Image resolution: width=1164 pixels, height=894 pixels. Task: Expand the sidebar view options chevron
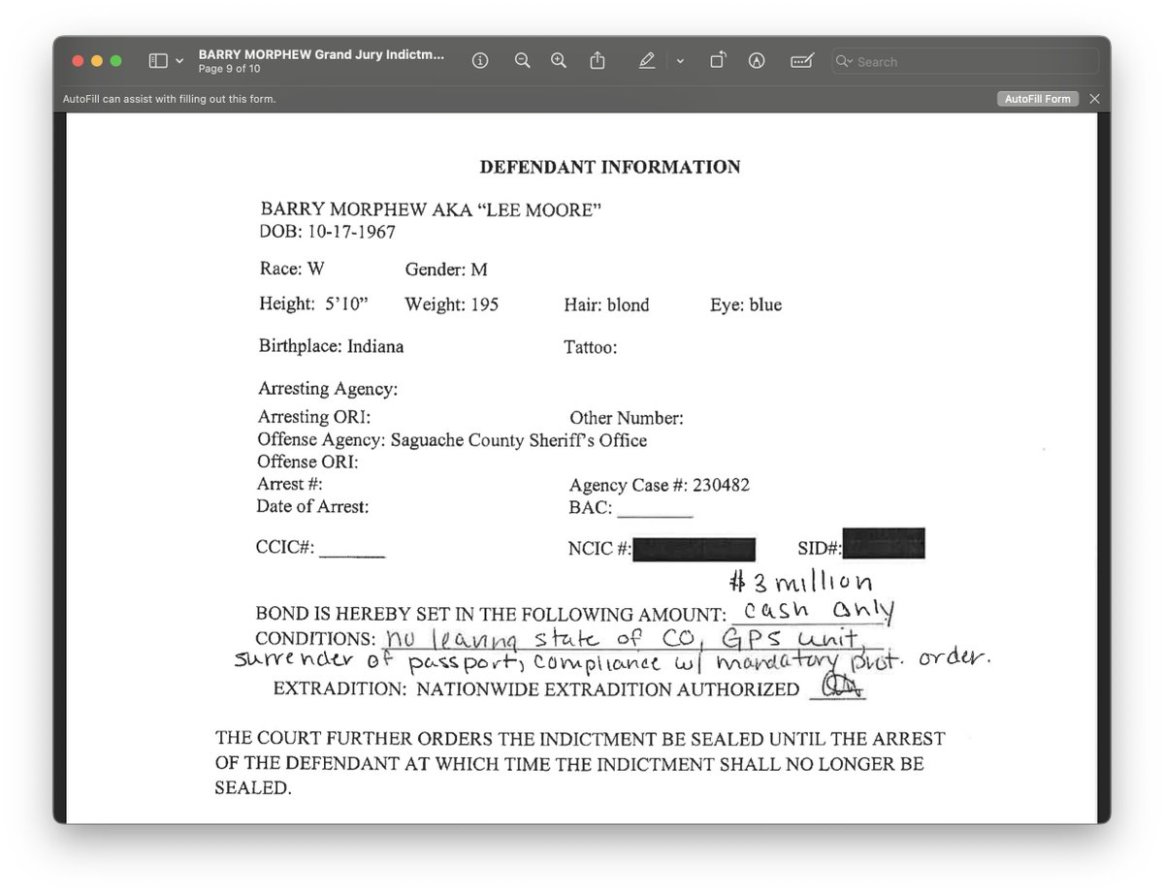tap(179, 61)
